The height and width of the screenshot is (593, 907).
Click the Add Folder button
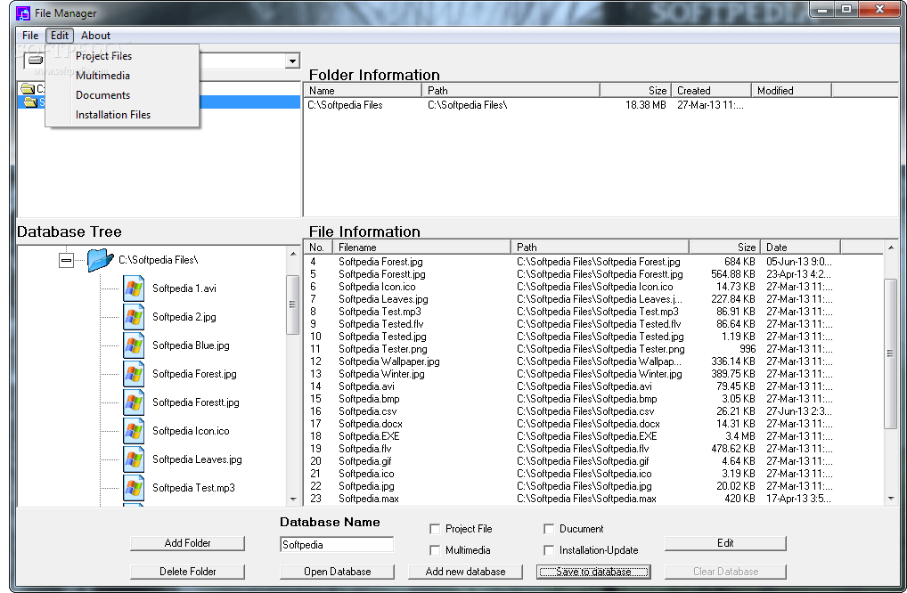coord(187,543)
